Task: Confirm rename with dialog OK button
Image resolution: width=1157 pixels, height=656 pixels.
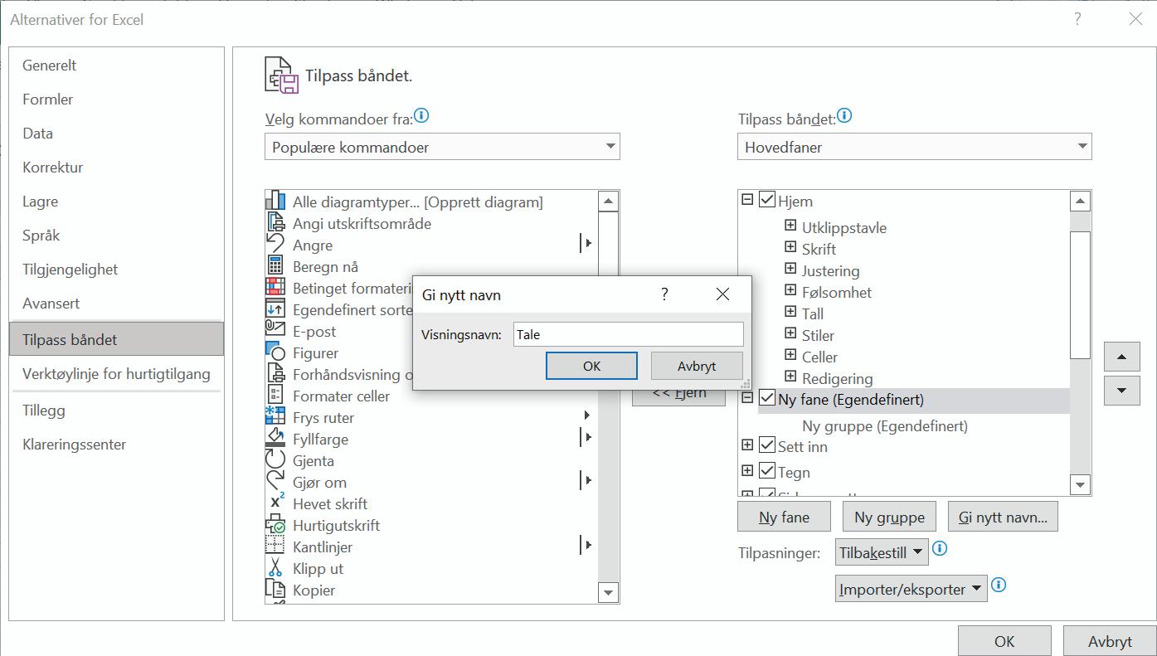Action: coord(591,366)
